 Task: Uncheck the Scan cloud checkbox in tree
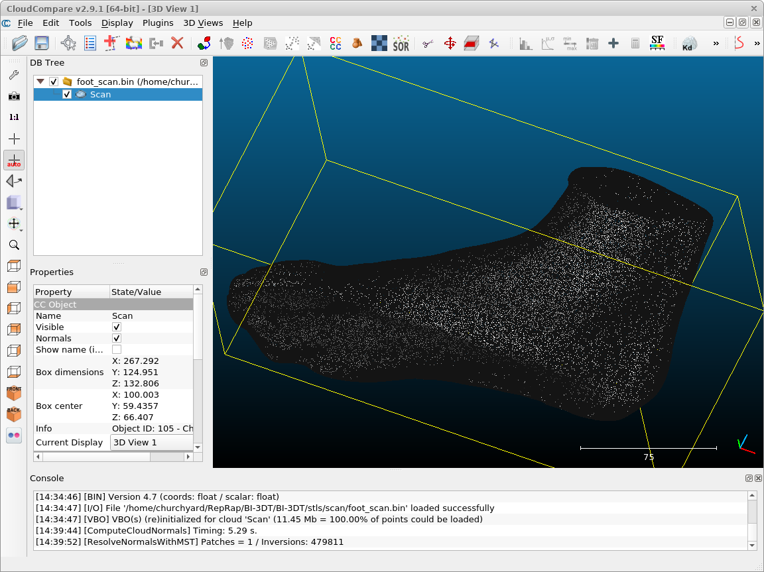pos(67,94)
